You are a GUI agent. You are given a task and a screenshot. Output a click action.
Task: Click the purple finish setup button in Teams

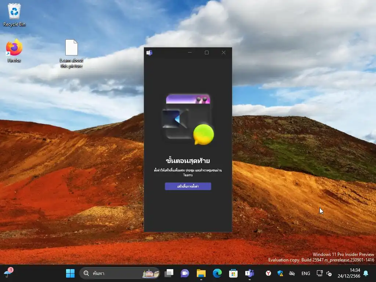pos(188,186)
